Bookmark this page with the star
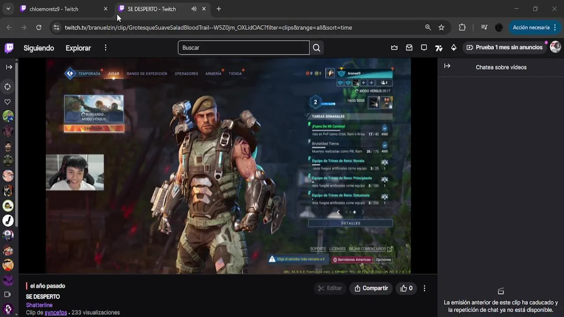Viewport: 564px width, 317px height. pyautogui.click(x=442, y=27)
